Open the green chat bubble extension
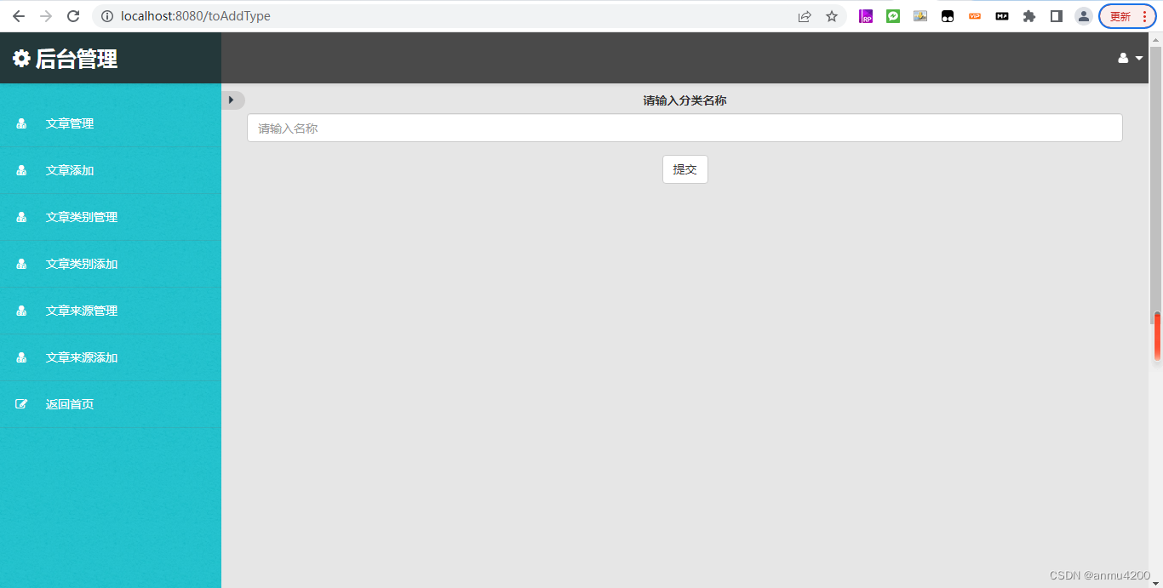The image size is (1163, 588). (893, 16)
